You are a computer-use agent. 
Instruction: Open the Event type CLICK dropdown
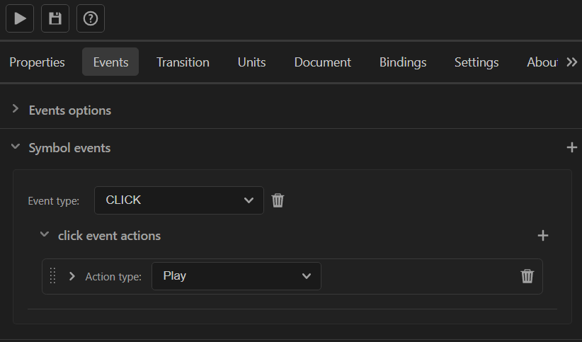coord(179,200)
